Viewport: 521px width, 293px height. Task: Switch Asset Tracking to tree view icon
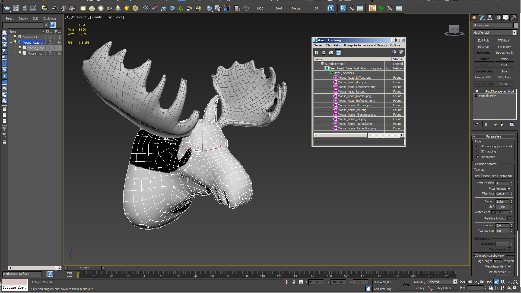(x=331, y=53)
